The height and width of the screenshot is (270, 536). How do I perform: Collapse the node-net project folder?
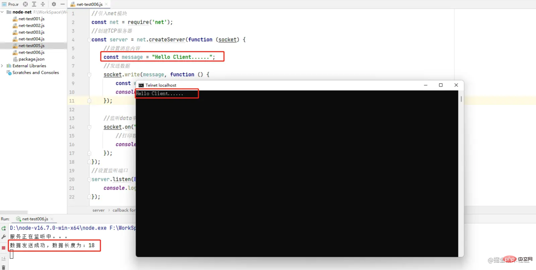click(2, 12)
